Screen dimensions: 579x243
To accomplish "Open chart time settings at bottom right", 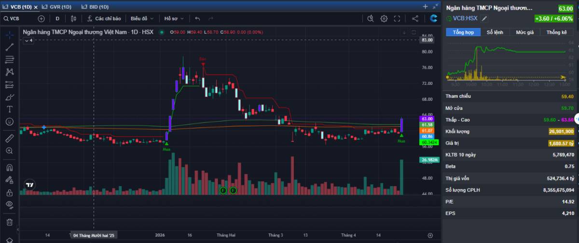I will pos(430,235).
